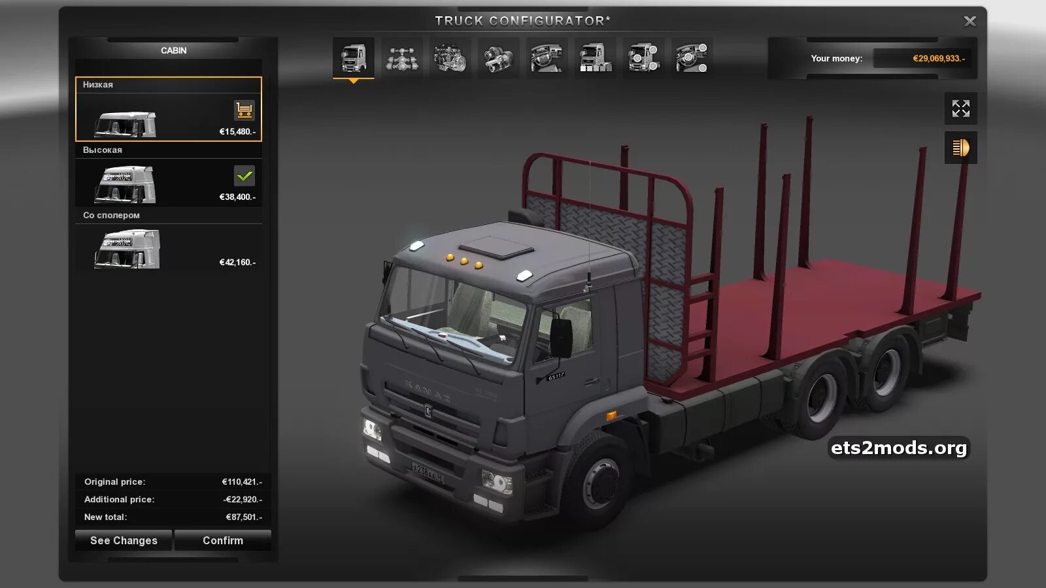Viewport: 1046px width, 588px height.
Task: Toggle fullscreen truck preview
Action: [961, 108]
